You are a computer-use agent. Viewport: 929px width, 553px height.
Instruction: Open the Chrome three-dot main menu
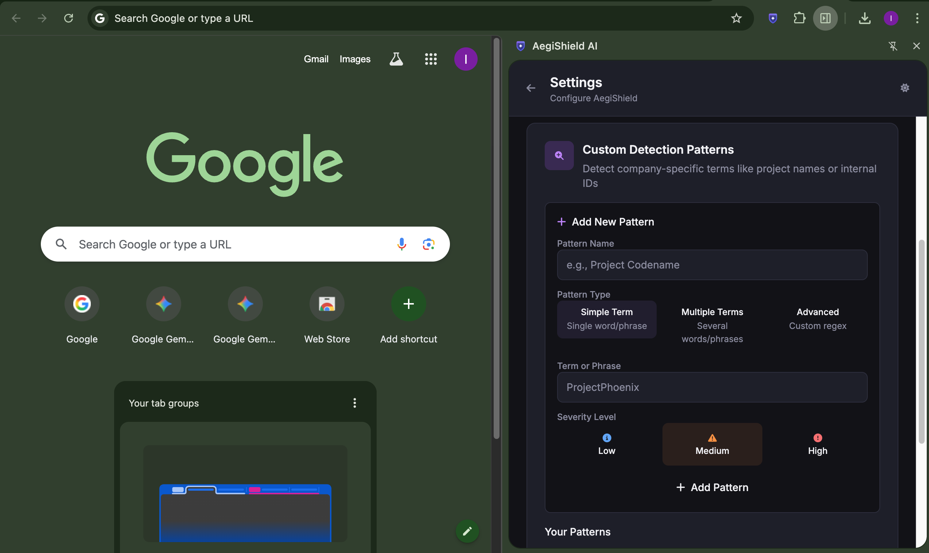coord(917,18)
